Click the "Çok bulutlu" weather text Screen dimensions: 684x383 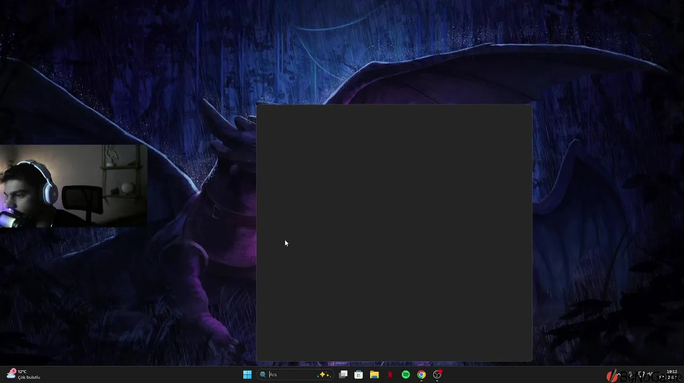pyautogui.click(x=29, y=377)
